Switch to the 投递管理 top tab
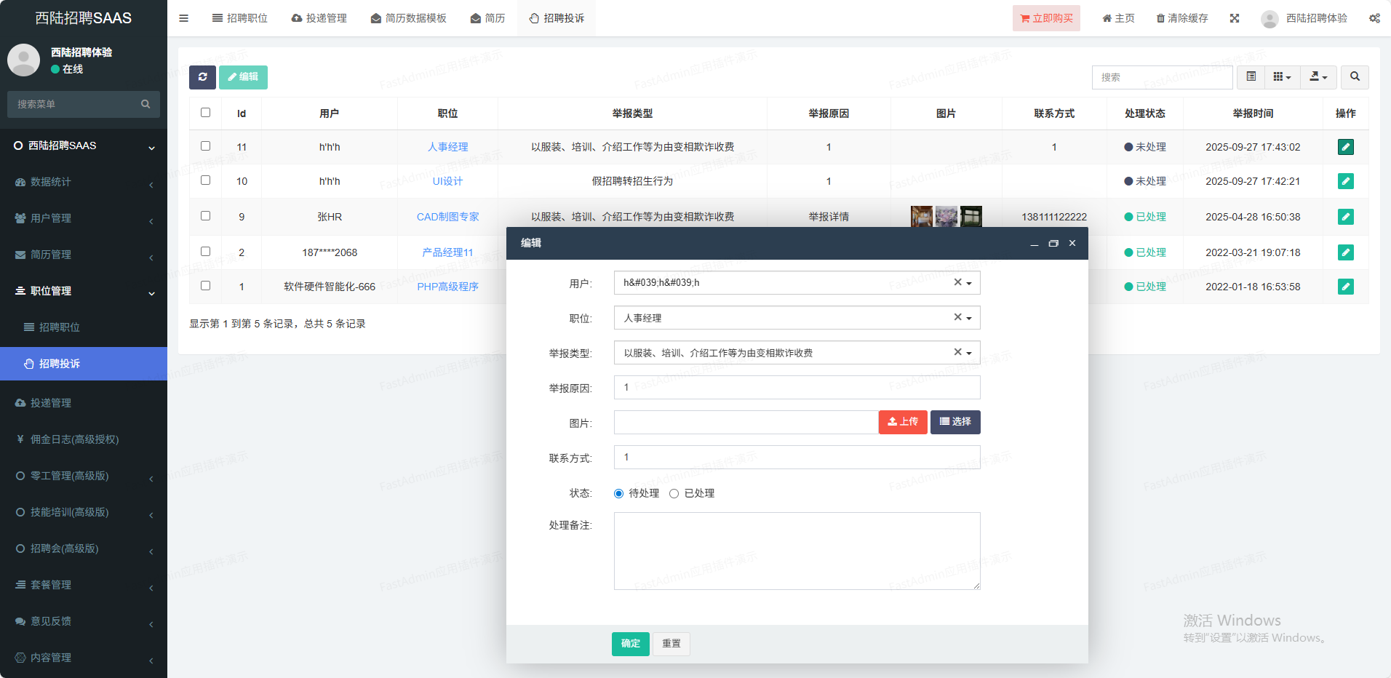This screenshot has height=678, width=1391. (319, 18)
